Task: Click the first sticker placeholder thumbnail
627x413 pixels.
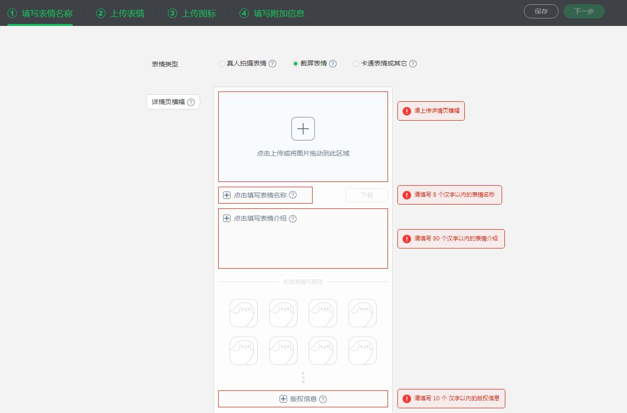Action: pos(243,313)
